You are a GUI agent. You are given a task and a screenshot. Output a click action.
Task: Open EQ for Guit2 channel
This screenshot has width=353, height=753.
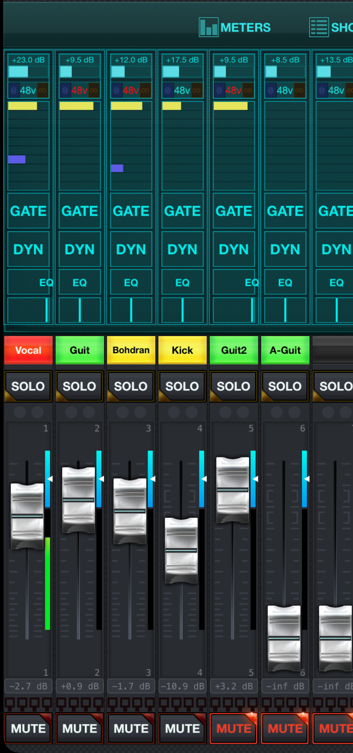(x=234, y=282)
